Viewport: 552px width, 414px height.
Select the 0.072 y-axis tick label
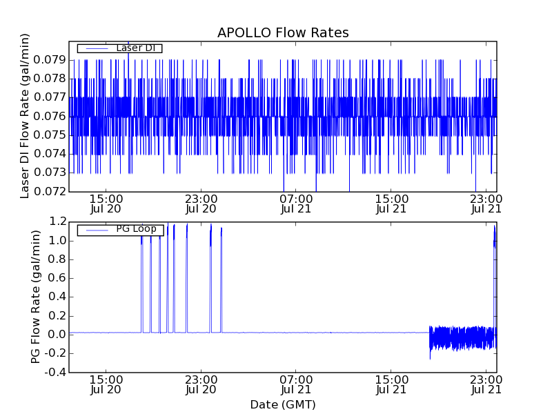coord(50,192)
